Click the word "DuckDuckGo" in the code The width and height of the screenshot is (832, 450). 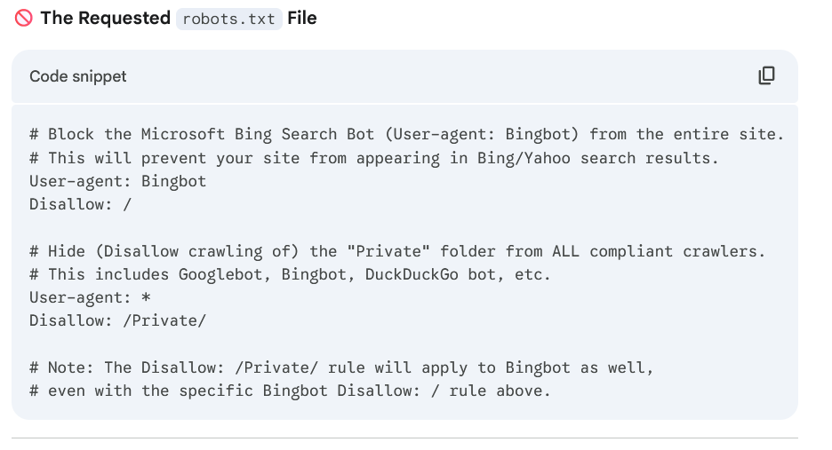pyautogui.click(x=412, y=274)
